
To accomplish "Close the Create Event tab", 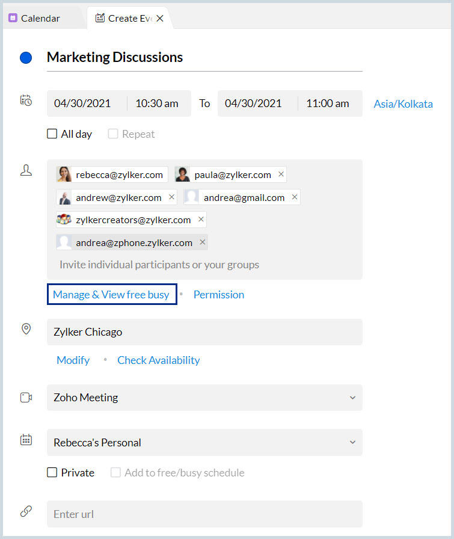I will point(160,19).
